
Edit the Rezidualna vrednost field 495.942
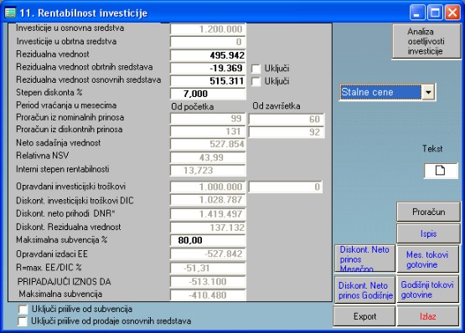pos(208,55)
